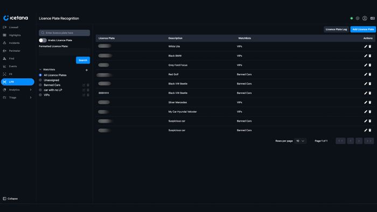Viewport: 377px width, 212px height.
Task: Select the car with no LP radio
Action: click(40, 90)
